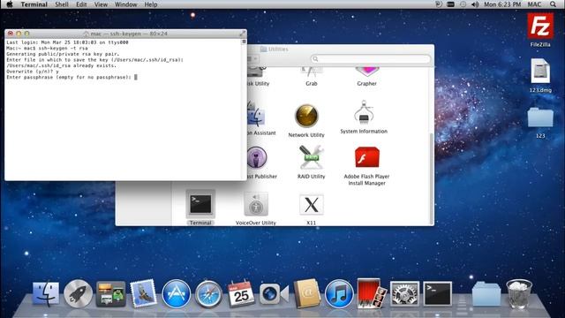Open Launchpad from the Dock
The width and height of the screenshot is (565, 318).
78,294
